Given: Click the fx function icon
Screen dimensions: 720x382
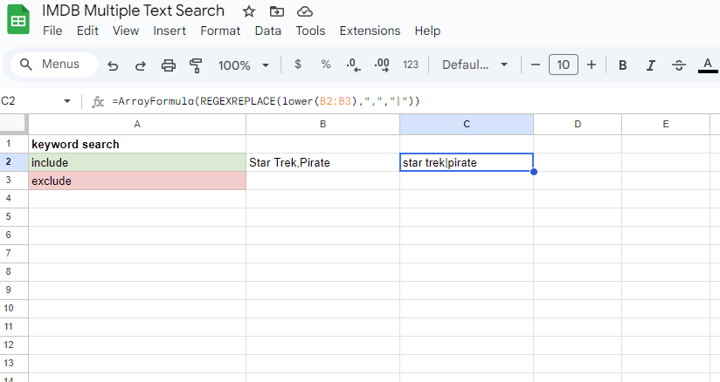Looking at the screenshot, I should (98, 101).
